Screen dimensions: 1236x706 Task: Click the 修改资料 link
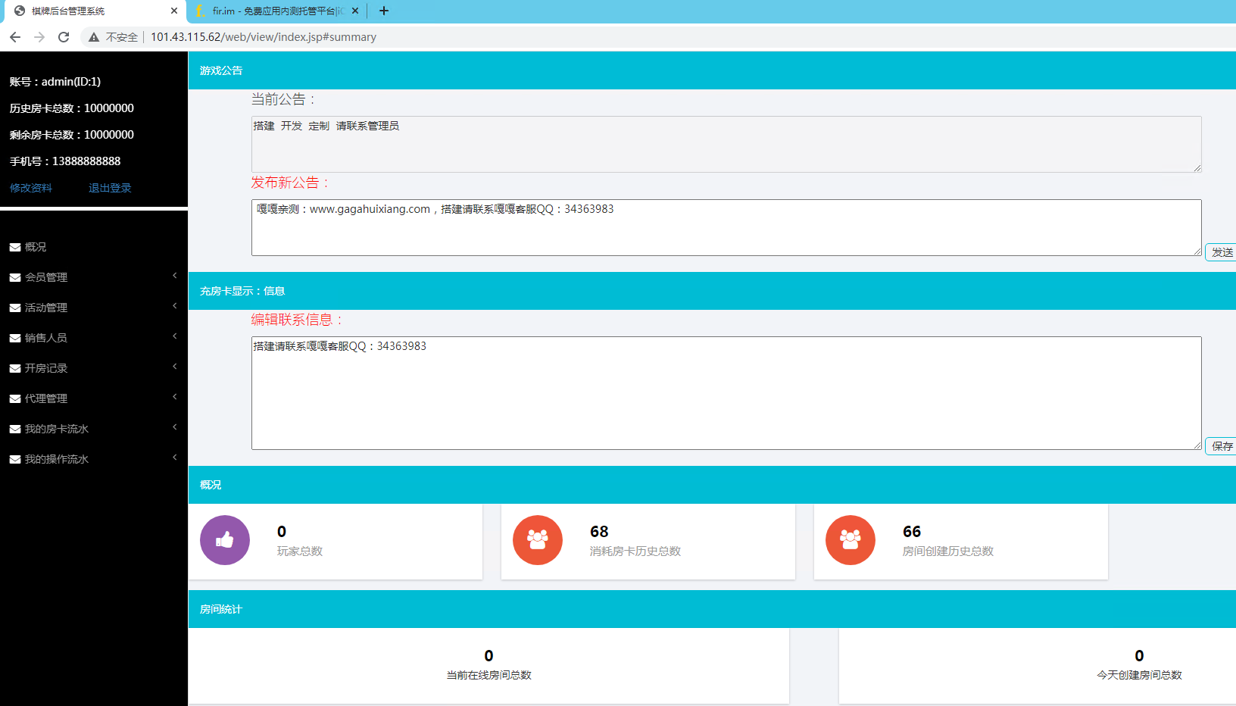(x=31, y=188)
